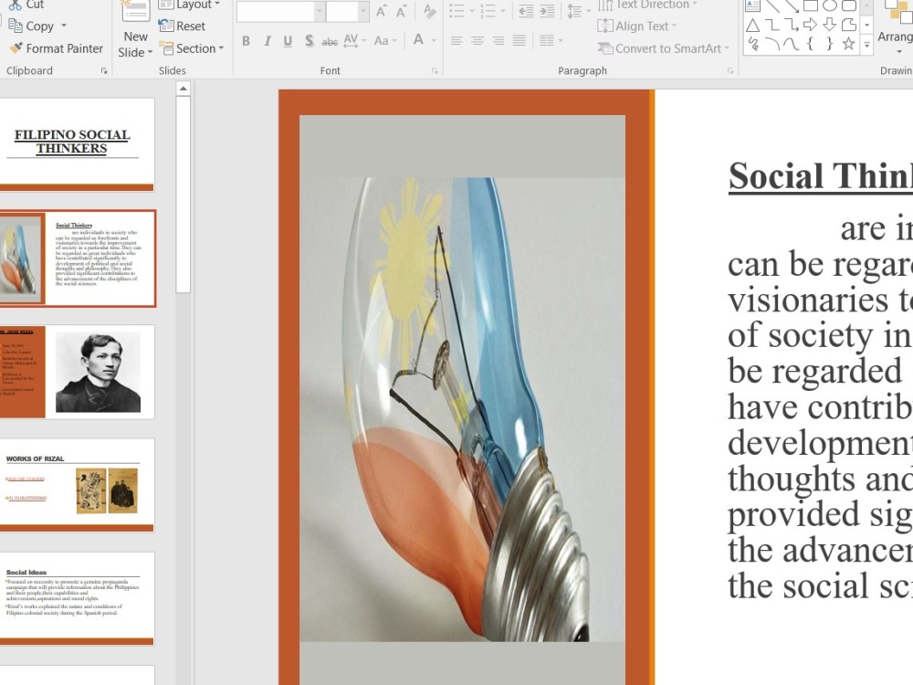The width and height of the screenshot is (913, 685).
Task: Click the slide panel scroll-up arrow
Action: tap(183, 89)
